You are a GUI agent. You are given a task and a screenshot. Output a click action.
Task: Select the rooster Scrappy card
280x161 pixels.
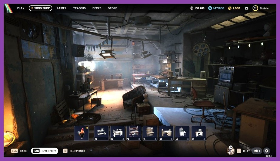pos(82,133)
